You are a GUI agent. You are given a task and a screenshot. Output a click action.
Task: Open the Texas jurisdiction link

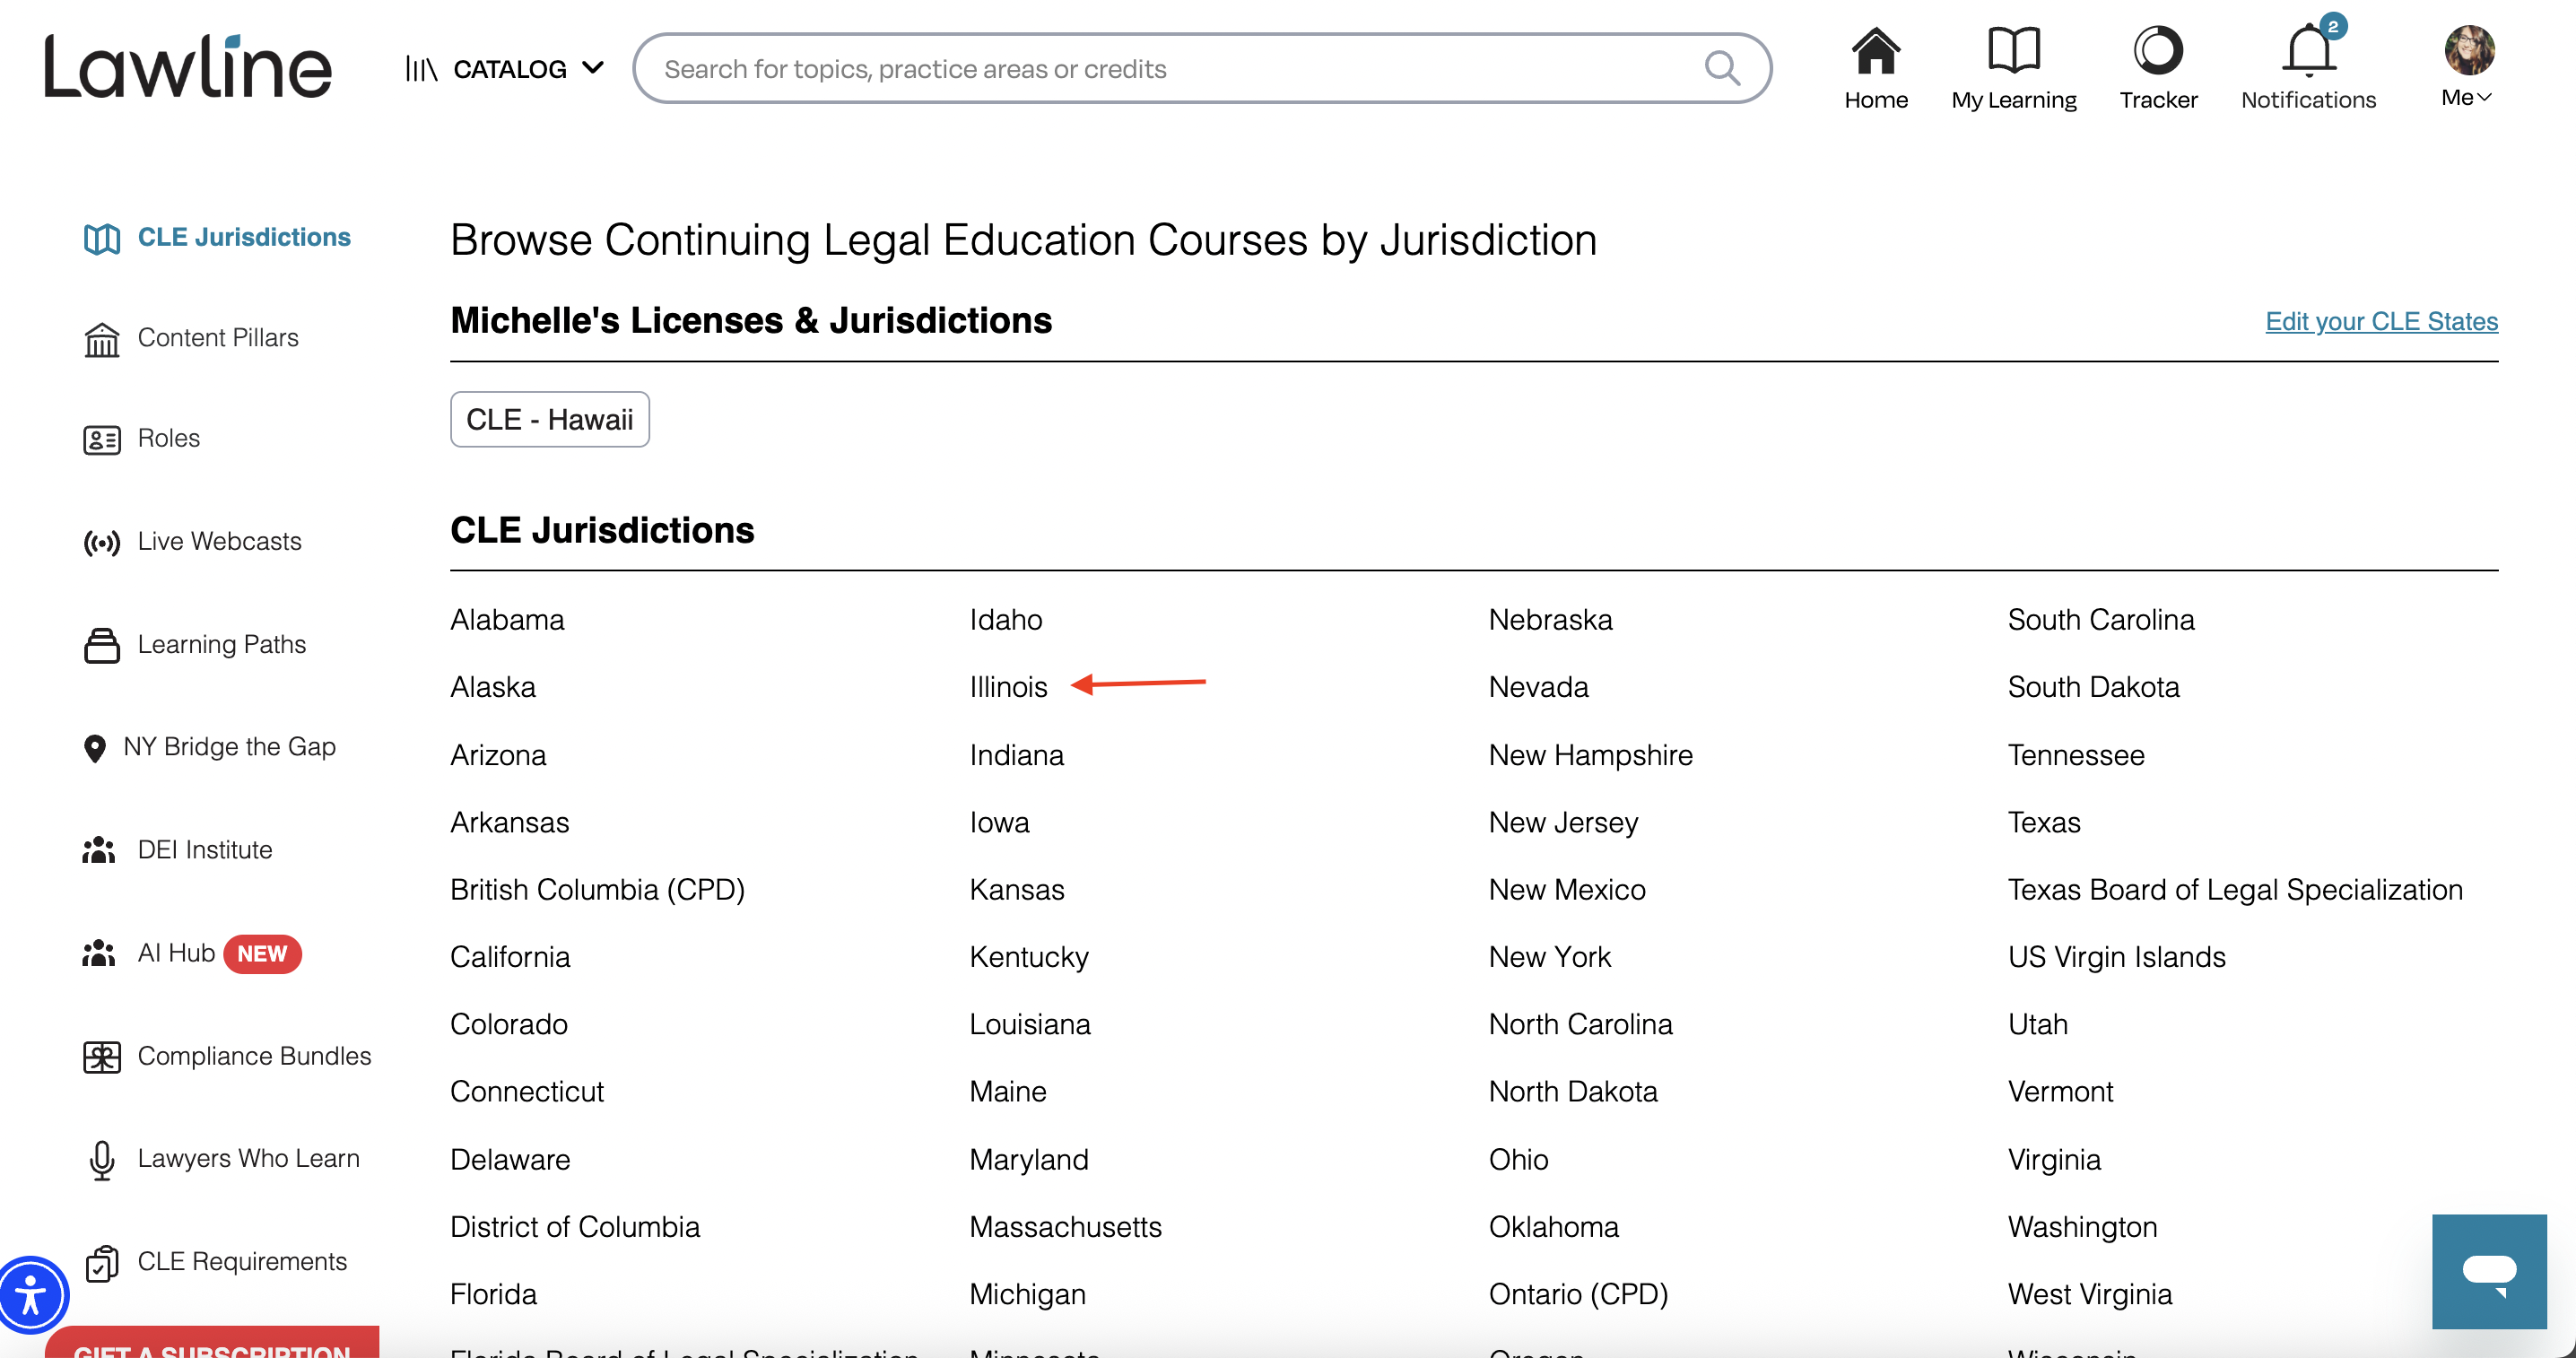pyautogui.click(x=2044, y=822)
